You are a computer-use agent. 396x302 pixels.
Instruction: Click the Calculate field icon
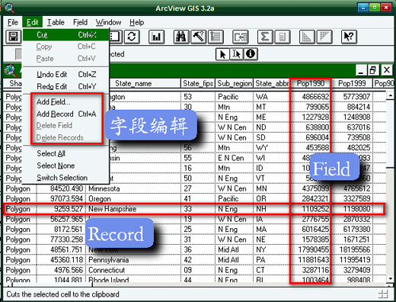tap(283, 37)
